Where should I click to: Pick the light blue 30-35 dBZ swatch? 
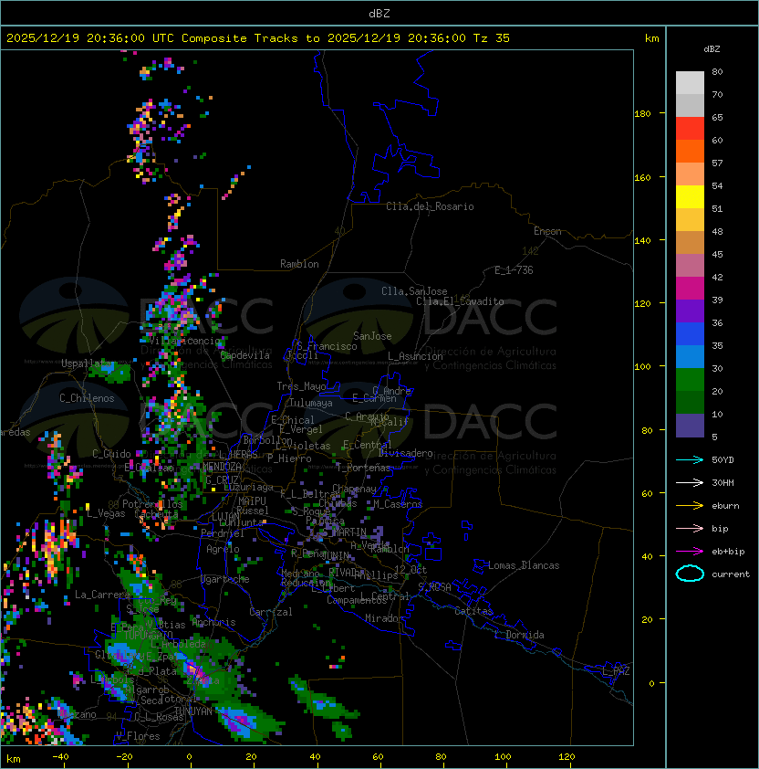coord(690,356)
